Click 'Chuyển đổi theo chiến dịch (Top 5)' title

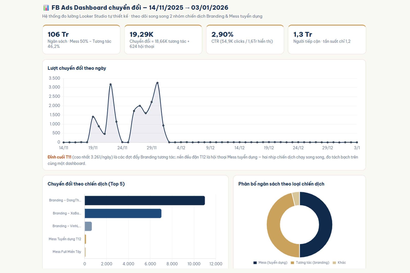(x=86, y=184)
